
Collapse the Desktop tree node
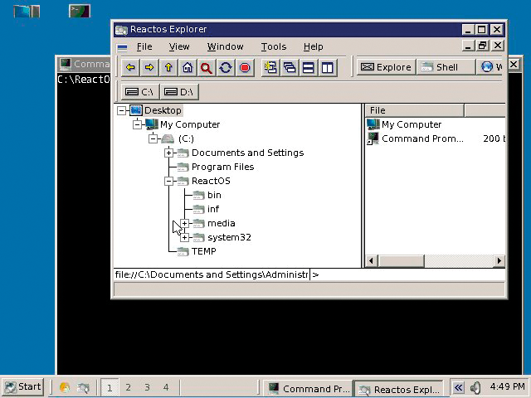pos(122,110)
